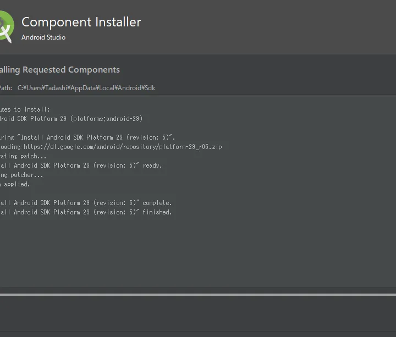Click the Installing Requested Components heading
The width and height of the screenshot is (396, 337).
[59, 70]
